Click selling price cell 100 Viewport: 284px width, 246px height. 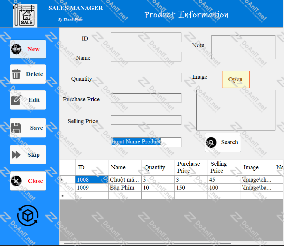point(224,188)
